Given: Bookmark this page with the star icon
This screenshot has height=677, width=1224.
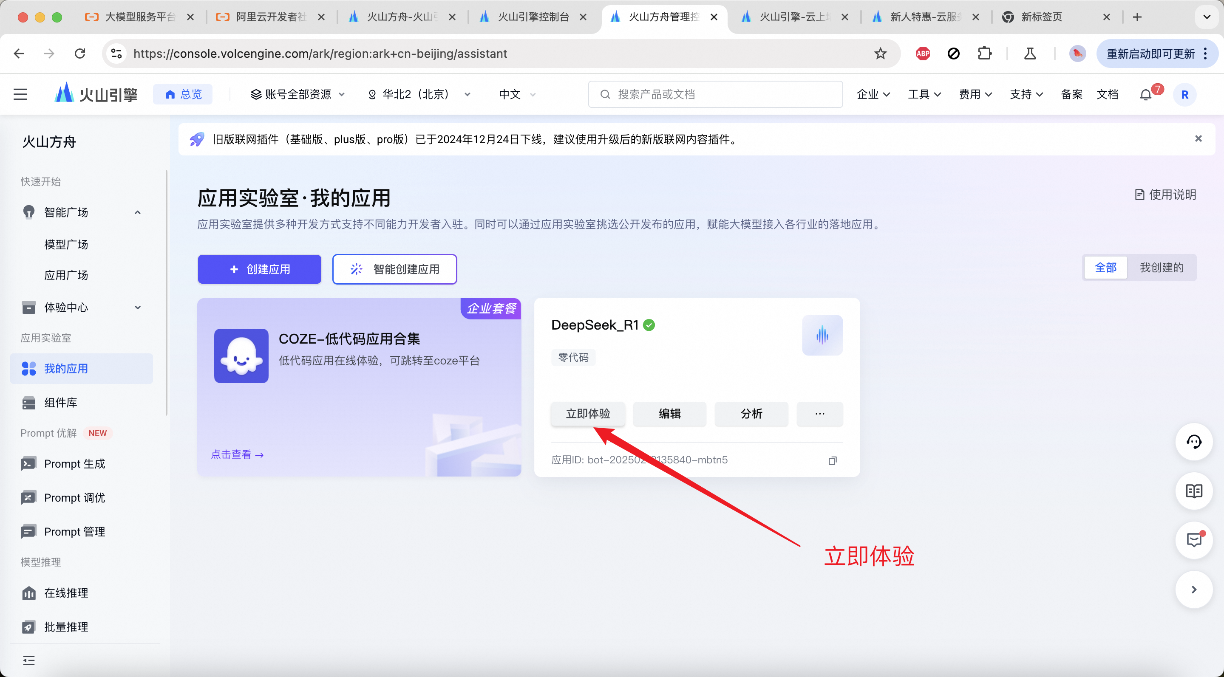Looking at the screenshot, I should [x=880, y=54].
